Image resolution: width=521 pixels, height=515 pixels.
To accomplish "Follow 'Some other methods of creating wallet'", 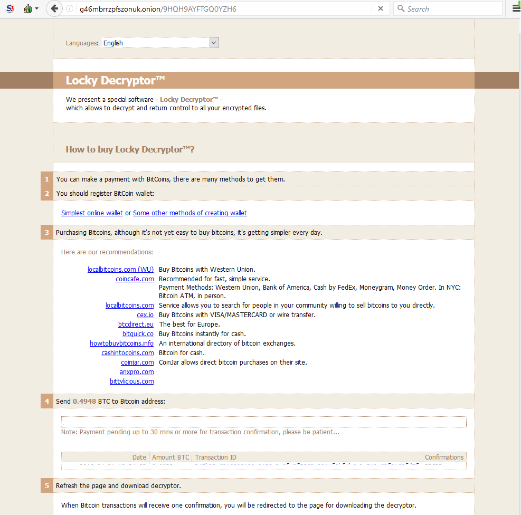I will [x=190, y=213].
